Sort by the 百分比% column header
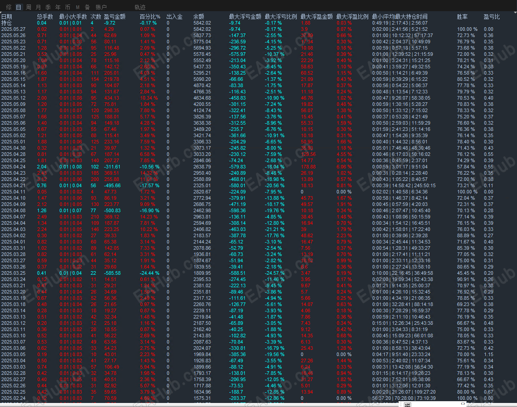This screenshot has height=407, width=517. pyautogui.click(x=150, y=17)
